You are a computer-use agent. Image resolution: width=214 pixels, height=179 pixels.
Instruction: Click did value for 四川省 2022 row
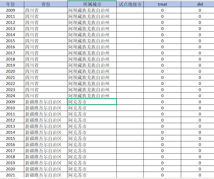tap(200, 83)
